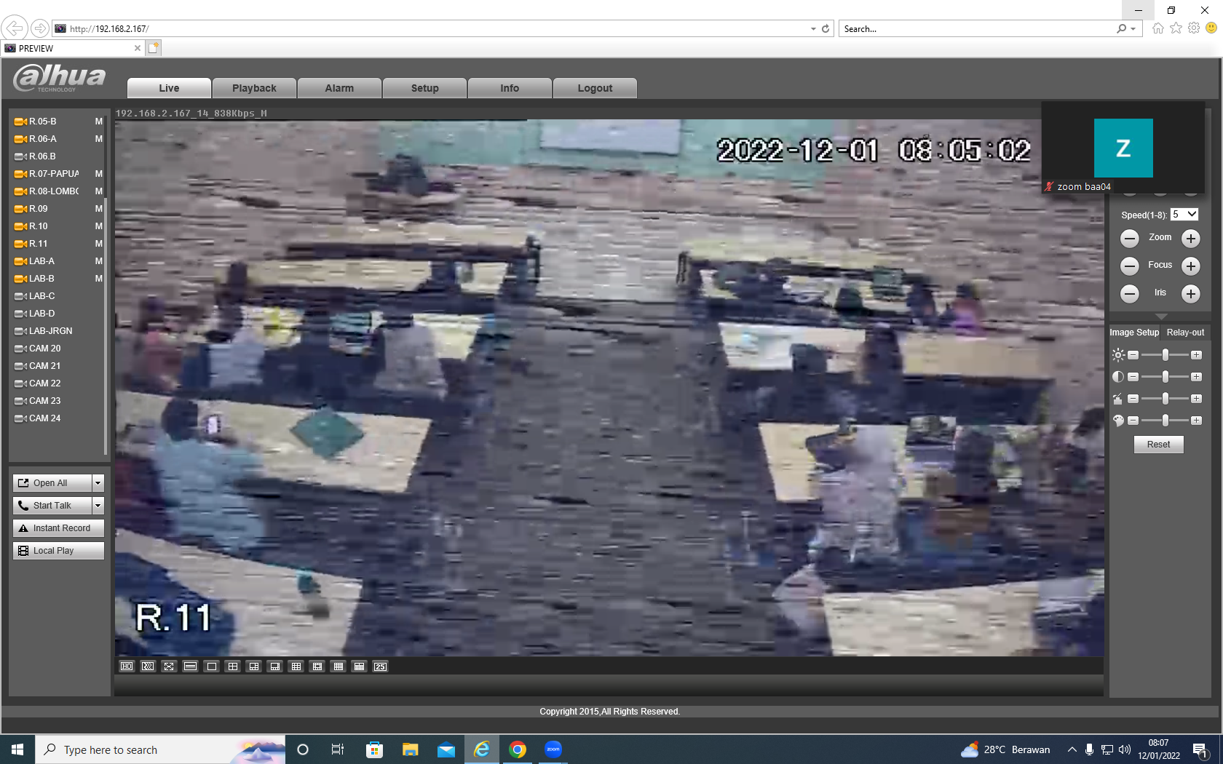1223x764 pixels.
Task: Click the brightness slider handle
Action: coord(1165,355)
